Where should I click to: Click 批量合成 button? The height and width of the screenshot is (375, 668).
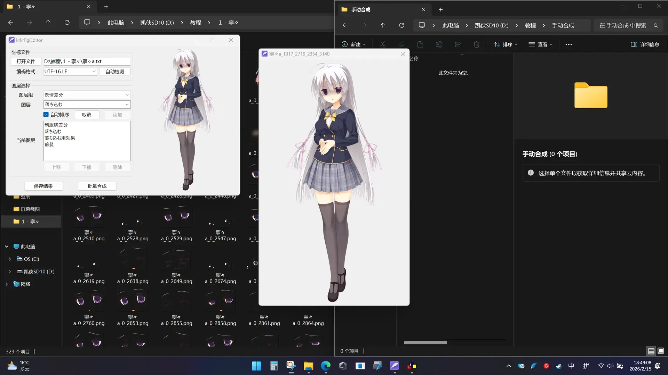pyautogui.click(x=97, y=186)
